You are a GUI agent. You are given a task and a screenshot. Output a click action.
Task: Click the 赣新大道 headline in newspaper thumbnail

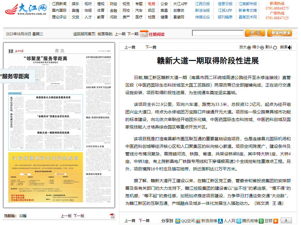(53, 132)
